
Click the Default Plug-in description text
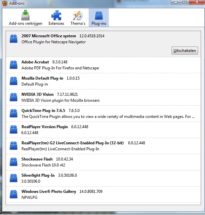(35, 84)
